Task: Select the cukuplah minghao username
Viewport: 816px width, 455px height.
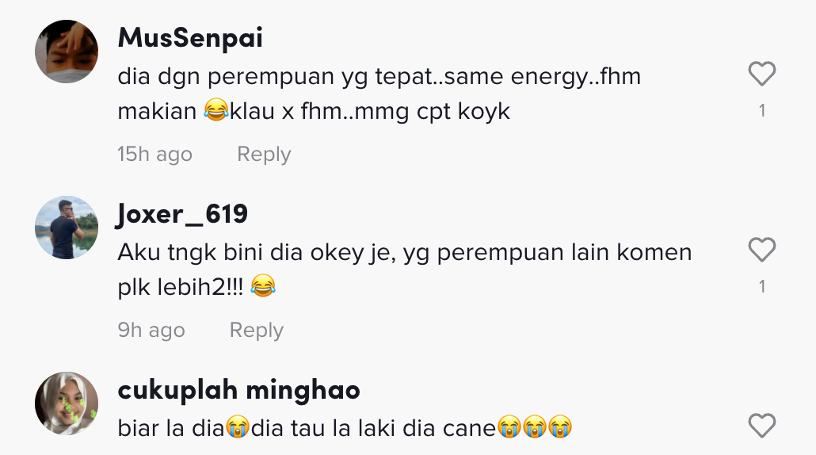Action: (238, 390)
